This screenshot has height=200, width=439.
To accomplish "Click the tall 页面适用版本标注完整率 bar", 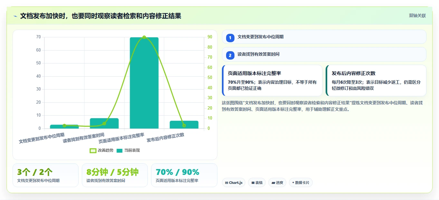I will [144, 83].
